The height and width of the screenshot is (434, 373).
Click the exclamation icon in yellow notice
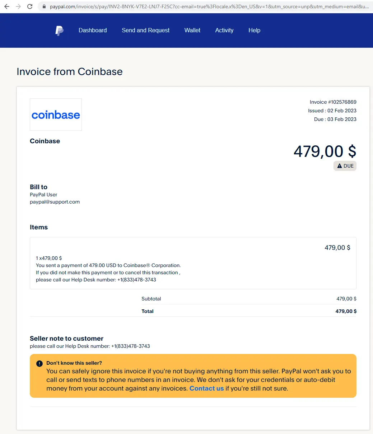pos(39,364)
